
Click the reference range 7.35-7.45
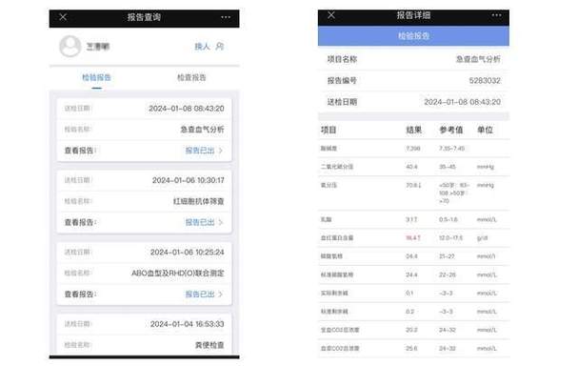coord(451,149)
